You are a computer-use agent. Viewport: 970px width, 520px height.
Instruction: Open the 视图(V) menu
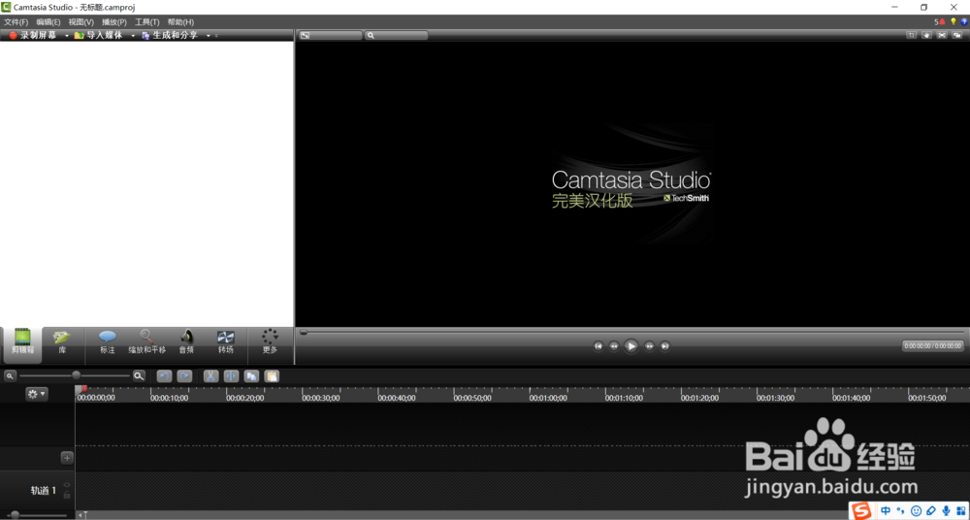[x=81, y=21]
